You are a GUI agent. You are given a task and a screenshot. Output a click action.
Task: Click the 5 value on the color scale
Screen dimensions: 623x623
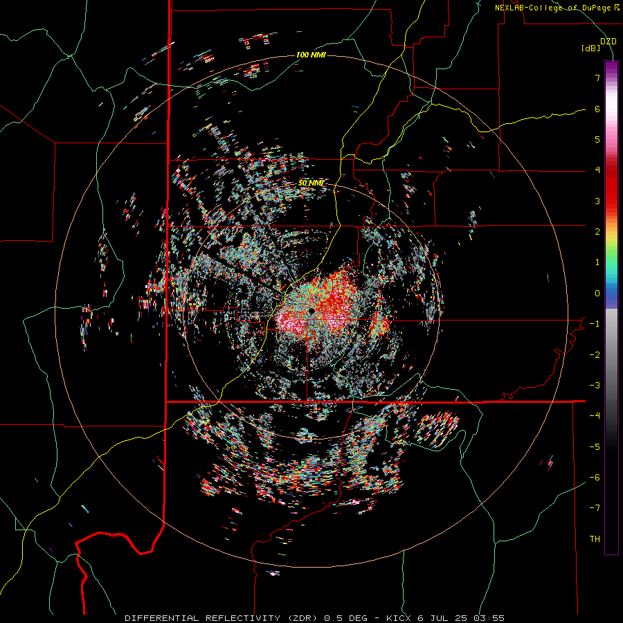tap(597, 139)
